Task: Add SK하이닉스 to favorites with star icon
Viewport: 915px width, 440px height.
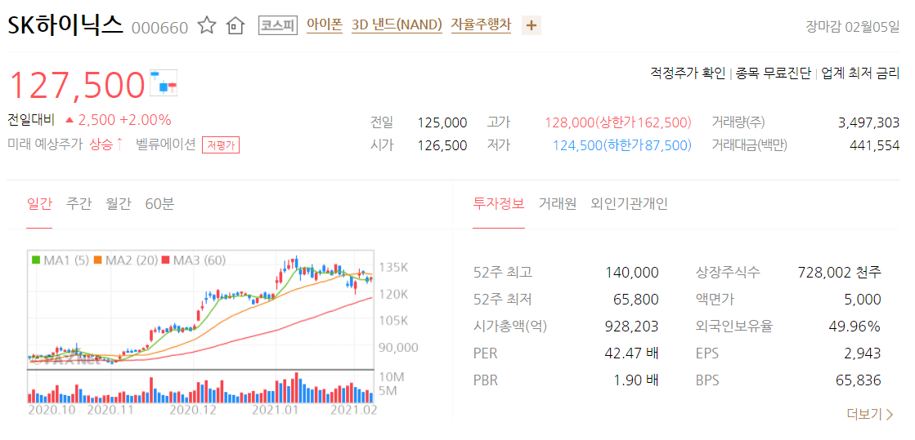Action: (x=207, y=26)
